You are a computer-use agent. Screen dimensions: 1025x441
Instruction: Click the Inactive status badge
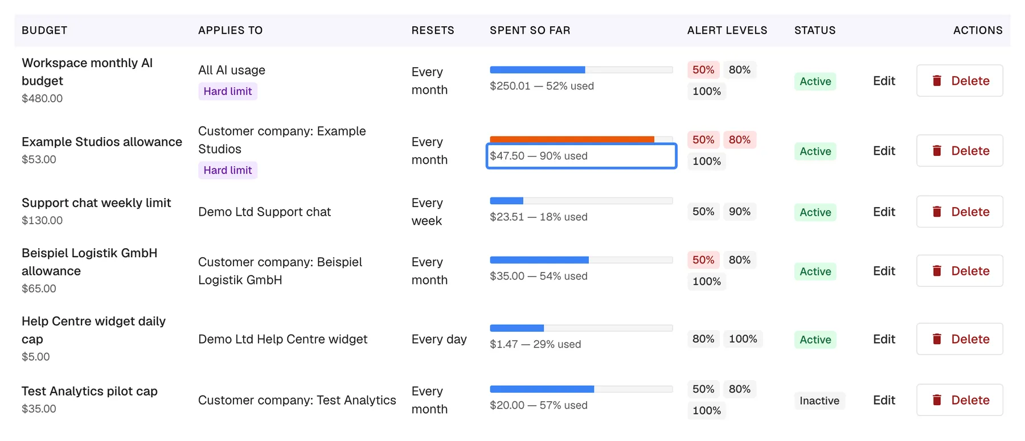pyautogui.click(x=819, y=401)
